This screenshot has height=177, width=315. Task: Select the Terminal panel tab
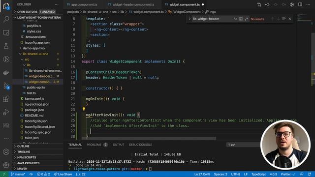(75, 145)
